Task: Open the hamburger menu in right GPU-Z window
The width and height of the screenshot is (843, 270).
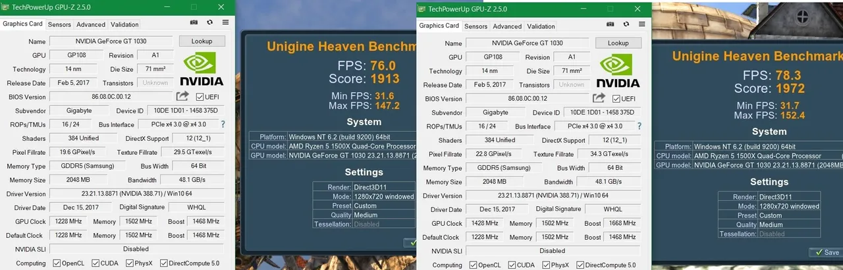Action: [x=641, y=25]
